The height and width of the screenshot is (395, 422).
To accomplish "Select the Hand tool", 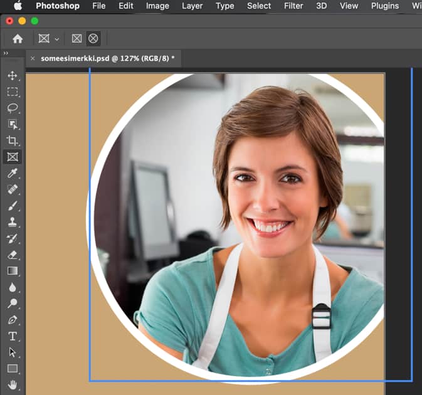I will pyautogui.click(x=13, y=385).
